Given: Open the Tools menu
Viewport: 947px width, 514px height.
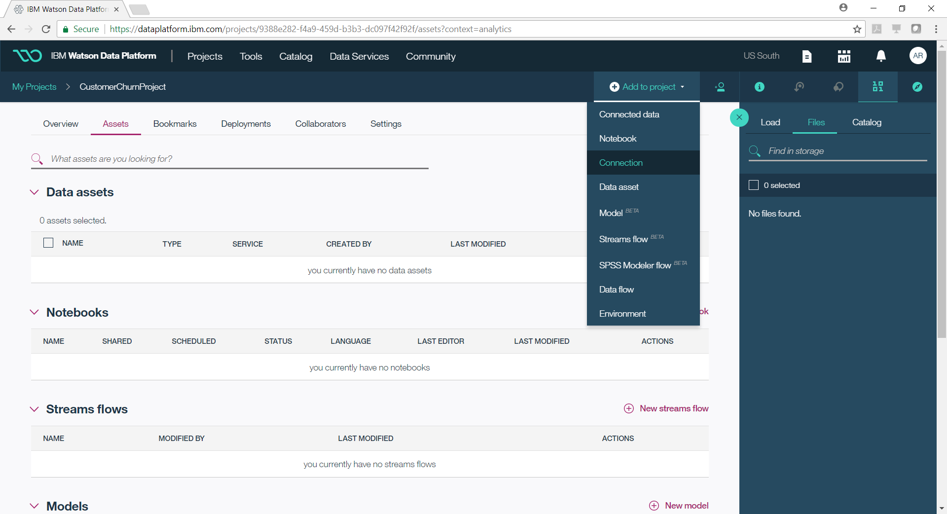Looking at the screenshot, I should (251, 56).
